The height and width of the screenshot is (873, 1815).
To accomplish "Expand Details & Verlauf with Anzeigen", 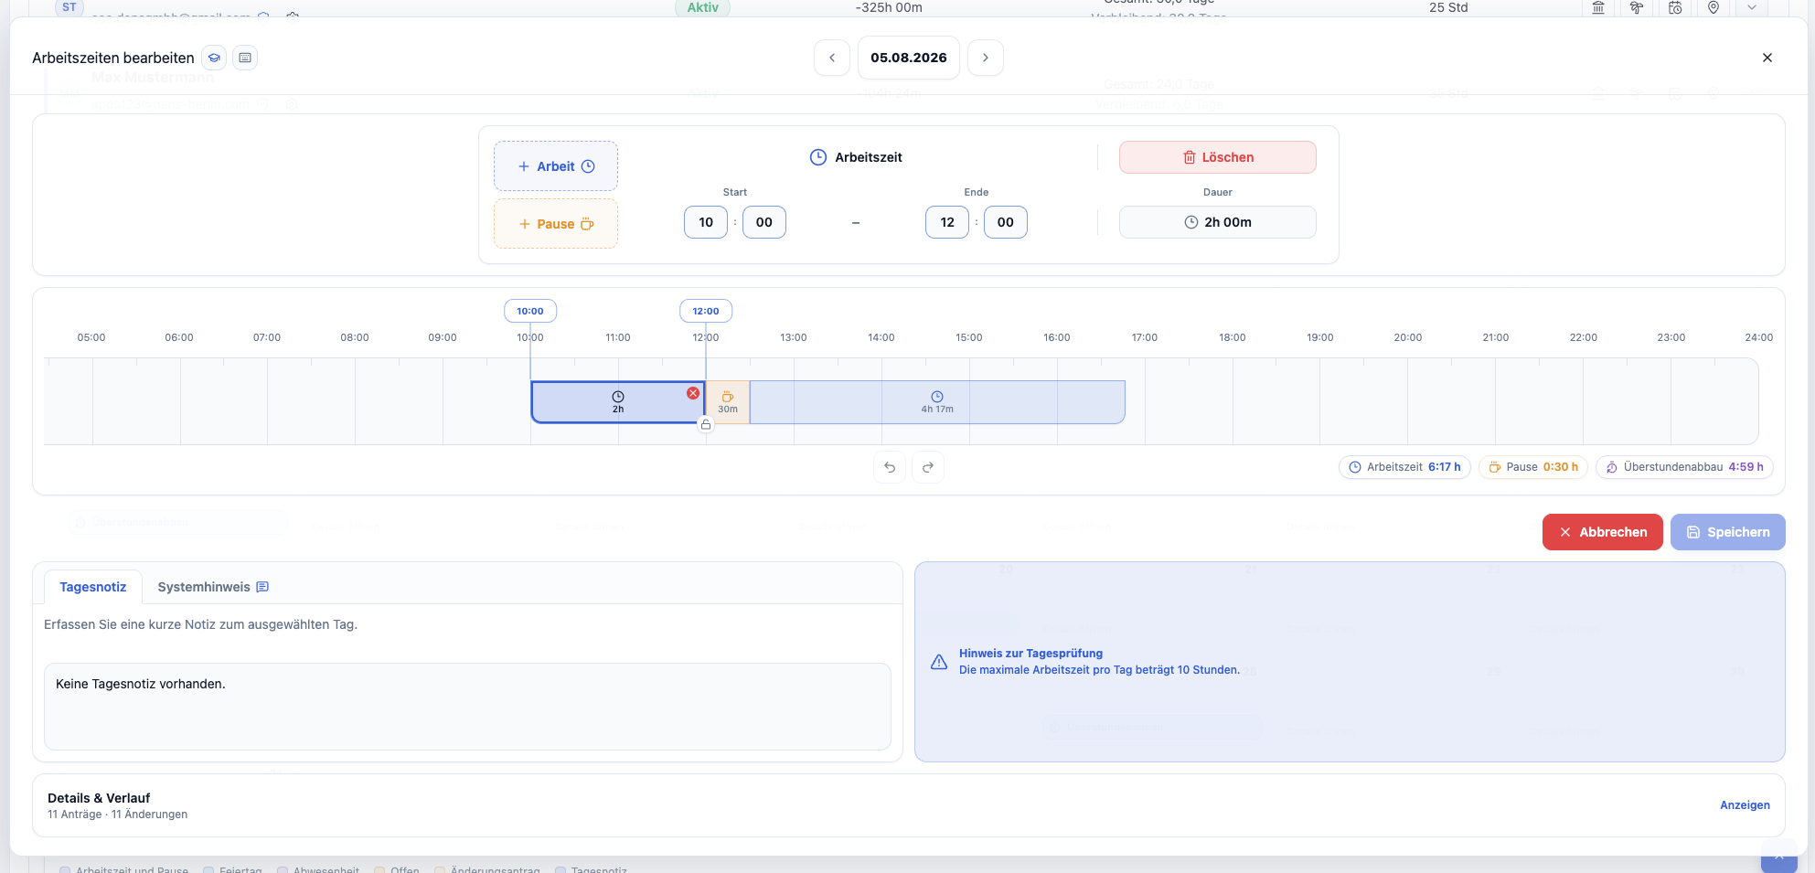I will click(x=1745, y=805).
